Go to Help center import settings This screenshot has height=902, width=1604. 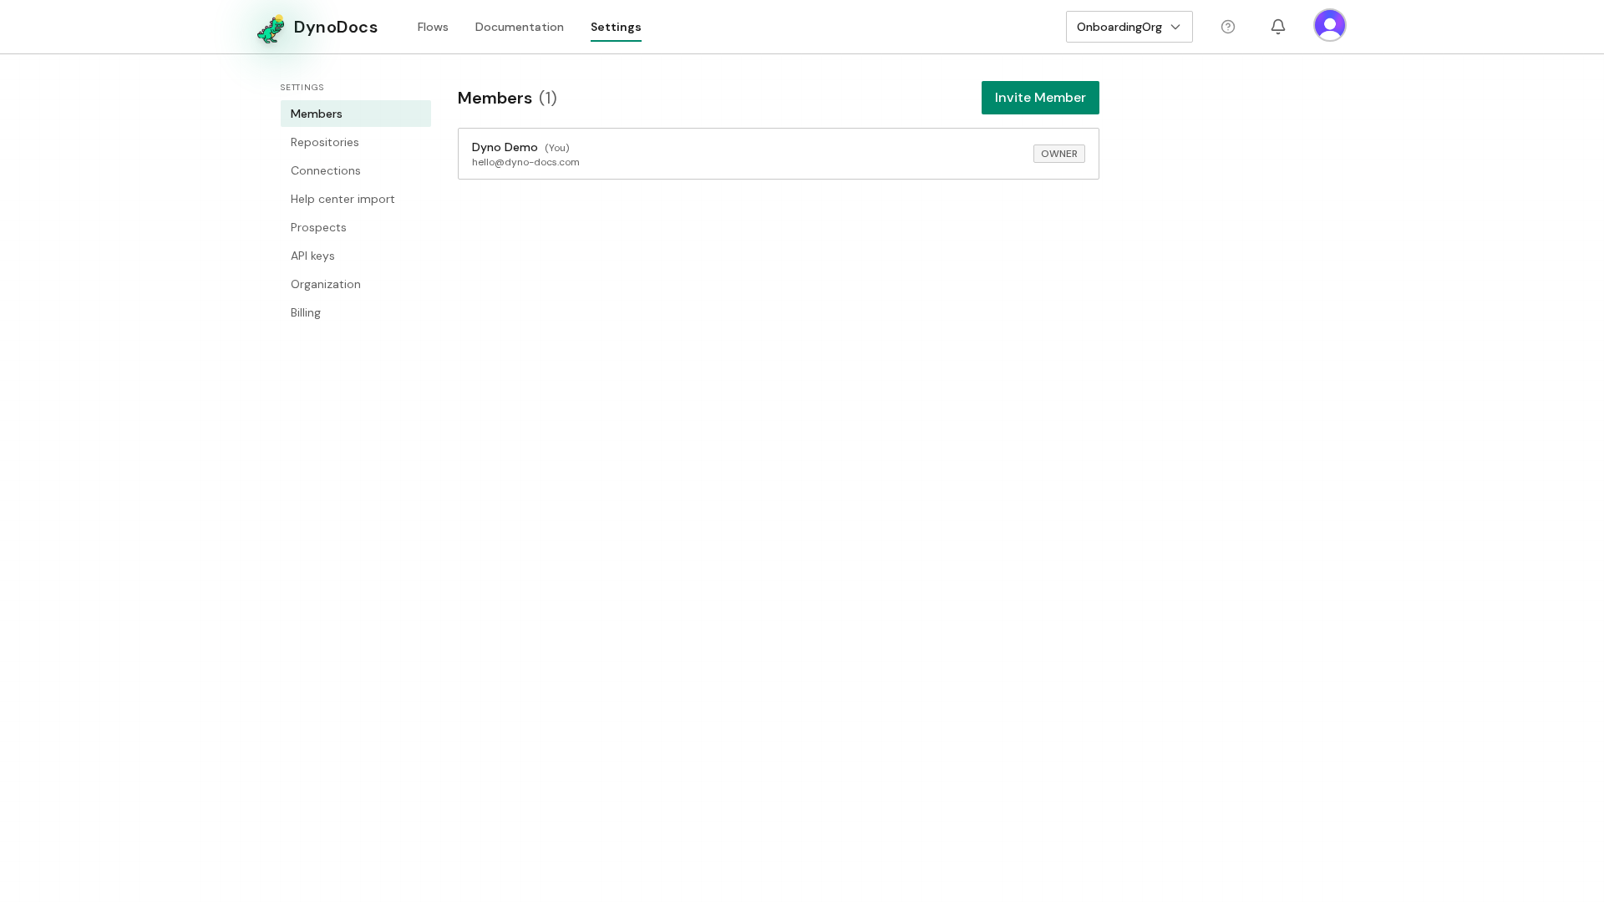[356, 199]
